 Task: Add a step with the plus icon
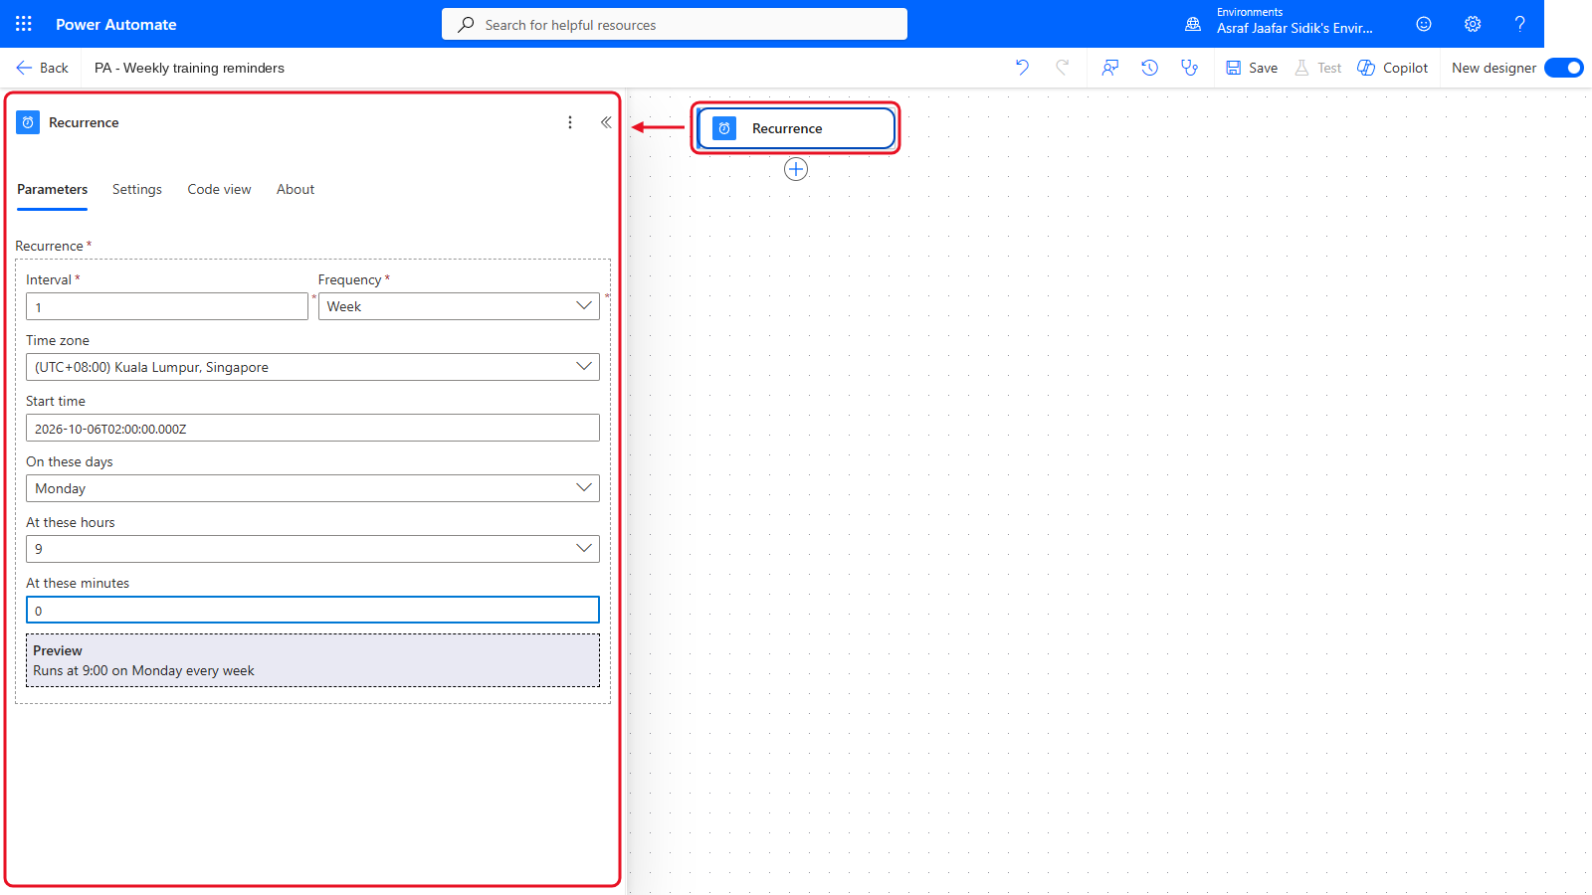coord(796,169)
